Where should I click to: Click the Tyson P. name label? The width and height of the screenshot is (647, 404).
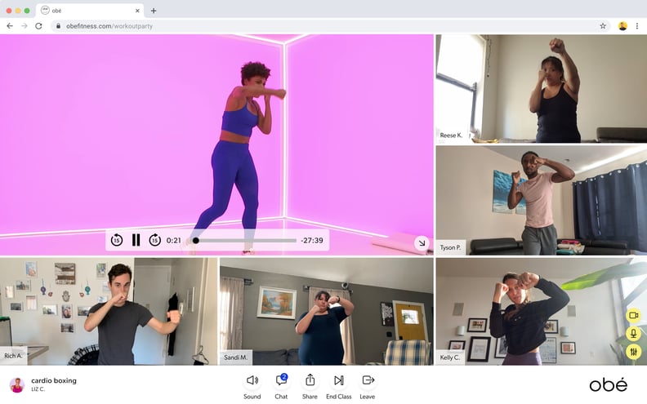450,247
